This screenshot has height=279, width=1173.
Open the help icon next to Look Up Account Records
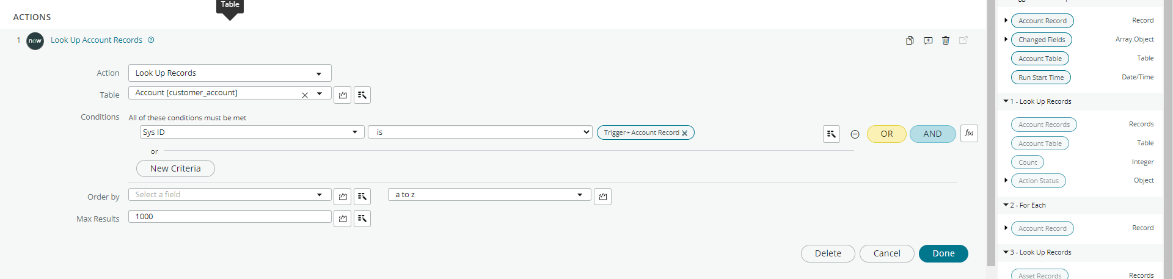151,40
